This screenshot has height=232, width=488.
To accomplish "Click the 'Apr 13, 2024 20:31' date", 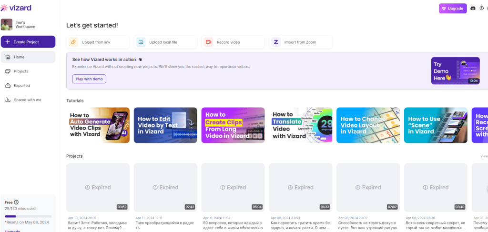I will [x=82, y=218].
